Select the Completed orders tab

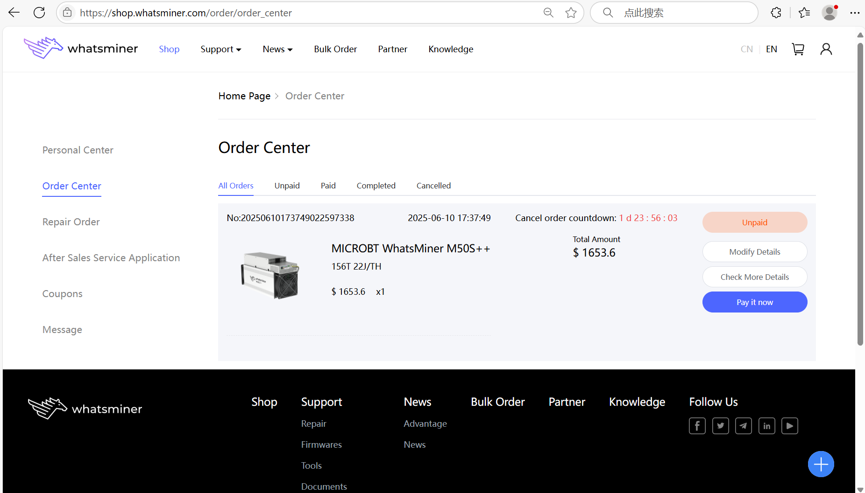click(376, 186)
